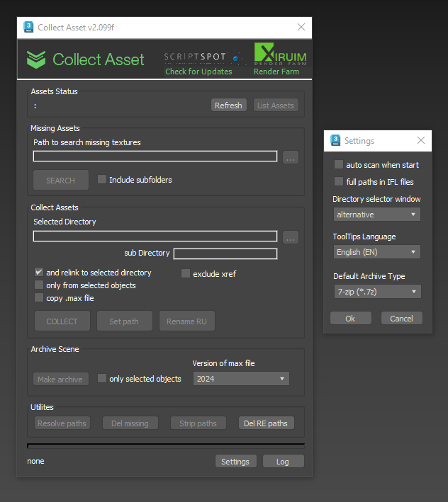Click the Set path button
Viewport: 448px width, 502px height.
[124, 321]
